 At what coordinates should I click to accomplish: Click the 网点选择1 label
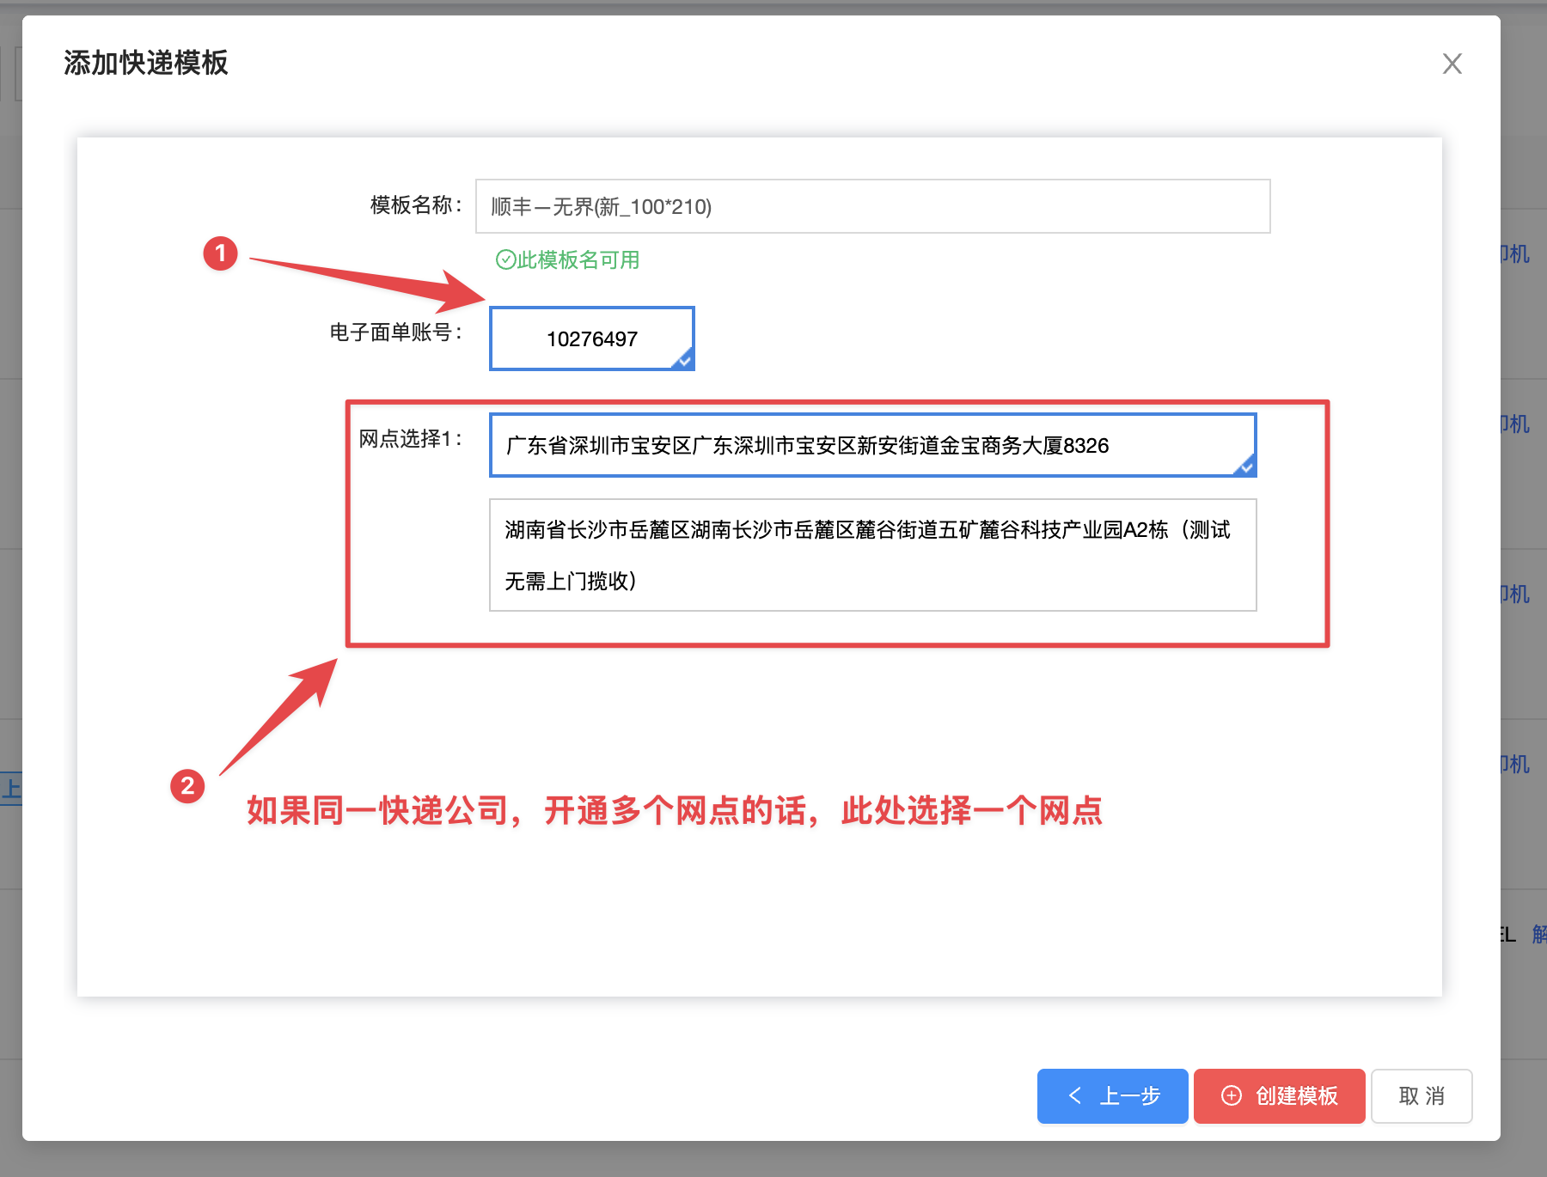point(410,439)
